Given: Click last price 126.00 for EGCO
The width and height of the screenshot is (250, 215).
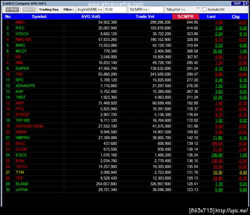Looking at the screenshot, I should (217, 155).
